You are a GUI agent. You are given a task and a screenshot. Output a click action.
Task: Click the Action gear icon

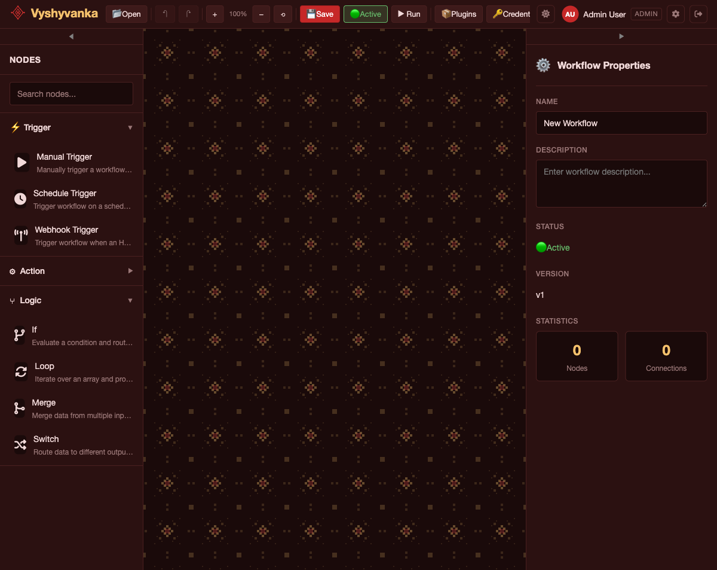[13, 272]
